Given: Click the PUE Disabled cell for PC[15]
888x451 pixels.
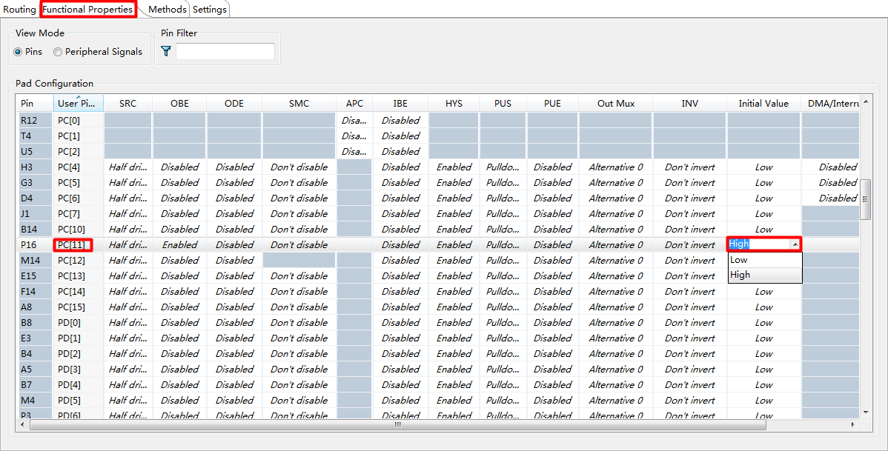Looking at the screenshot, I should 553,307.
